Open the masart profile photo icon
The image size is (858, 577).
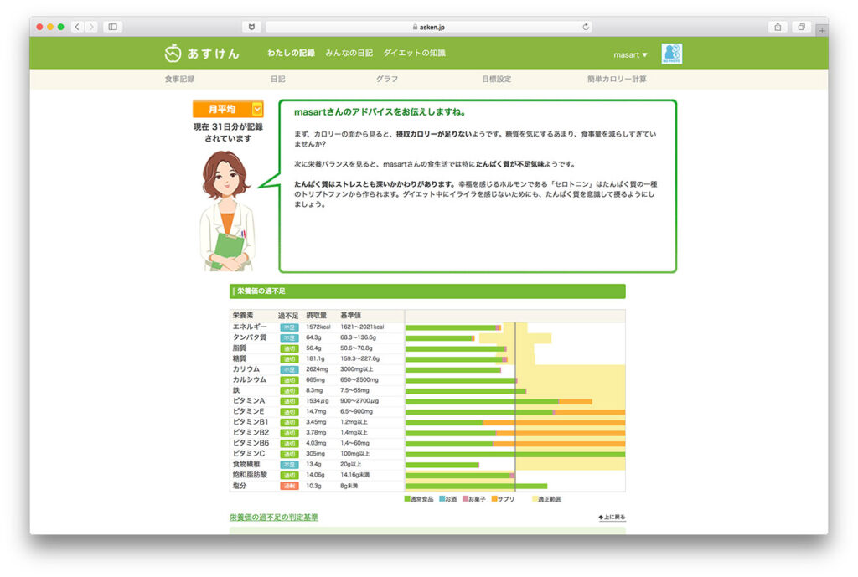point(671,54)
